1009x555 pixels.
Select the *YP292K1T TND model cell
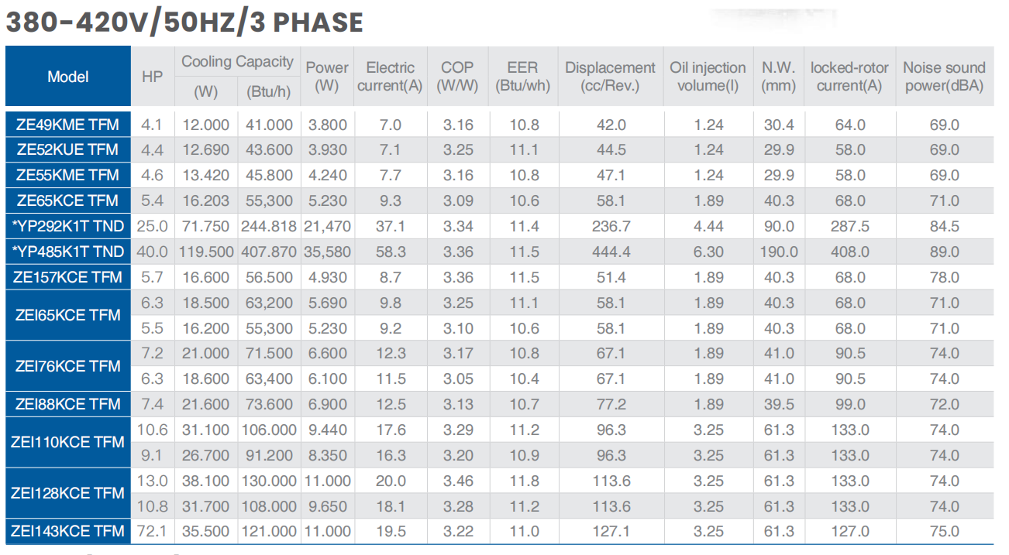pos(68,226)
